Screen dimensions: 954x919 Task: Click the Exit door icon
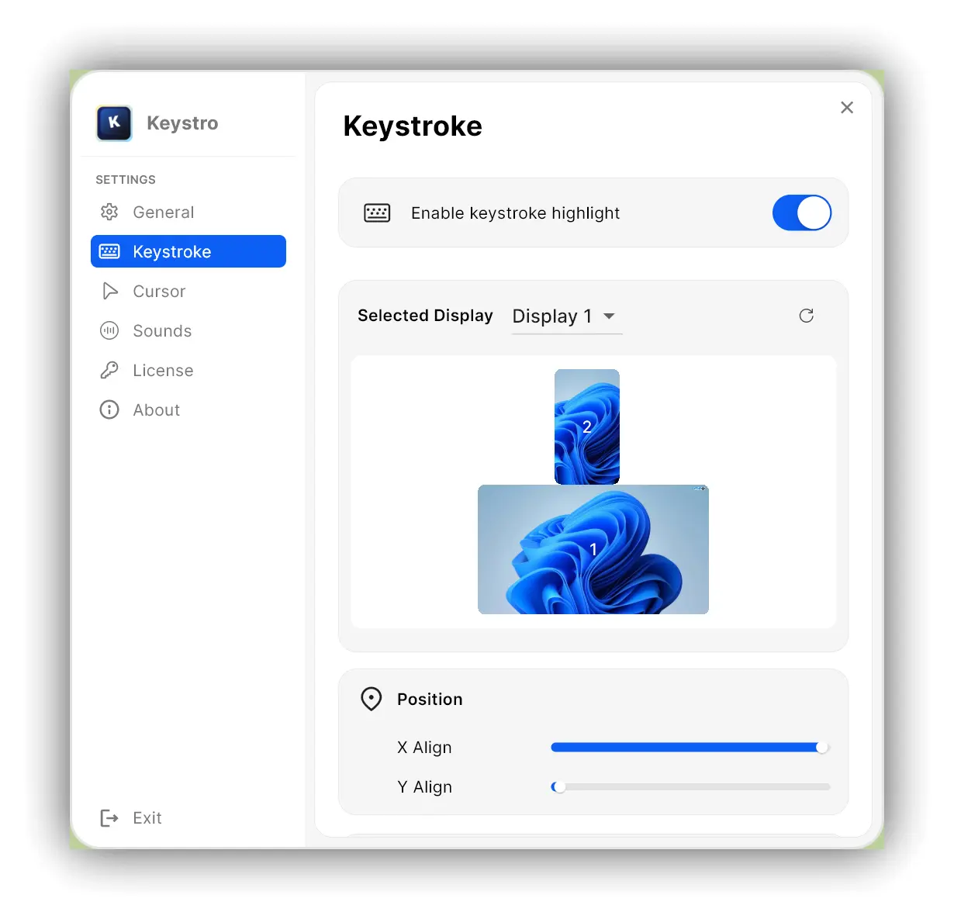[109, 817]
